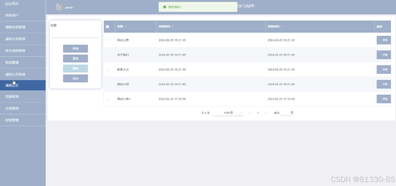
Task: Click the 添加 add button
Action: (75, 78)
